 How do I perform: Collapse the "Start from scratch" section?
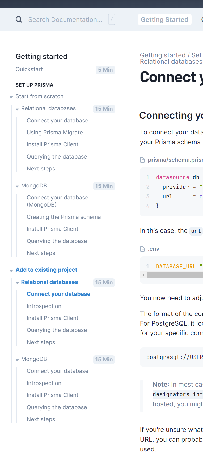pos(11,97)
